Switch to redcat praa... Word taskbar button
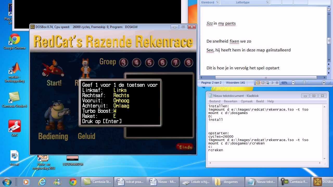Screen dimensions: 333x187 [130, 182]
